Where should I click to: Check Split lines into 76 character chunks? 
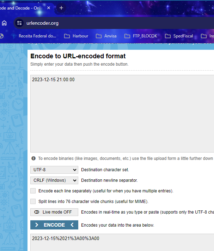[33, 201]
